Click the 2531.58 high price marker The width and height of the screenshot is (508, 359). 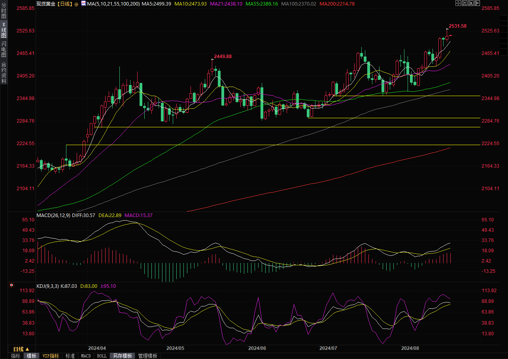[x=458, y=26]
